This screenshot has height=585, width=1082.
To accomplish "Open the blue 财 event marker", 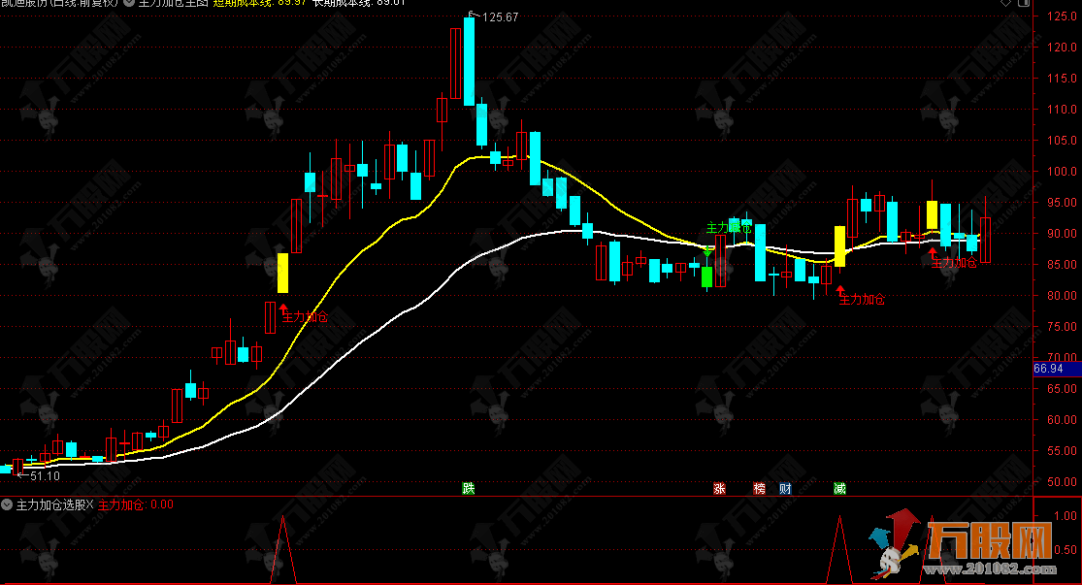I will tap(785, 488).
